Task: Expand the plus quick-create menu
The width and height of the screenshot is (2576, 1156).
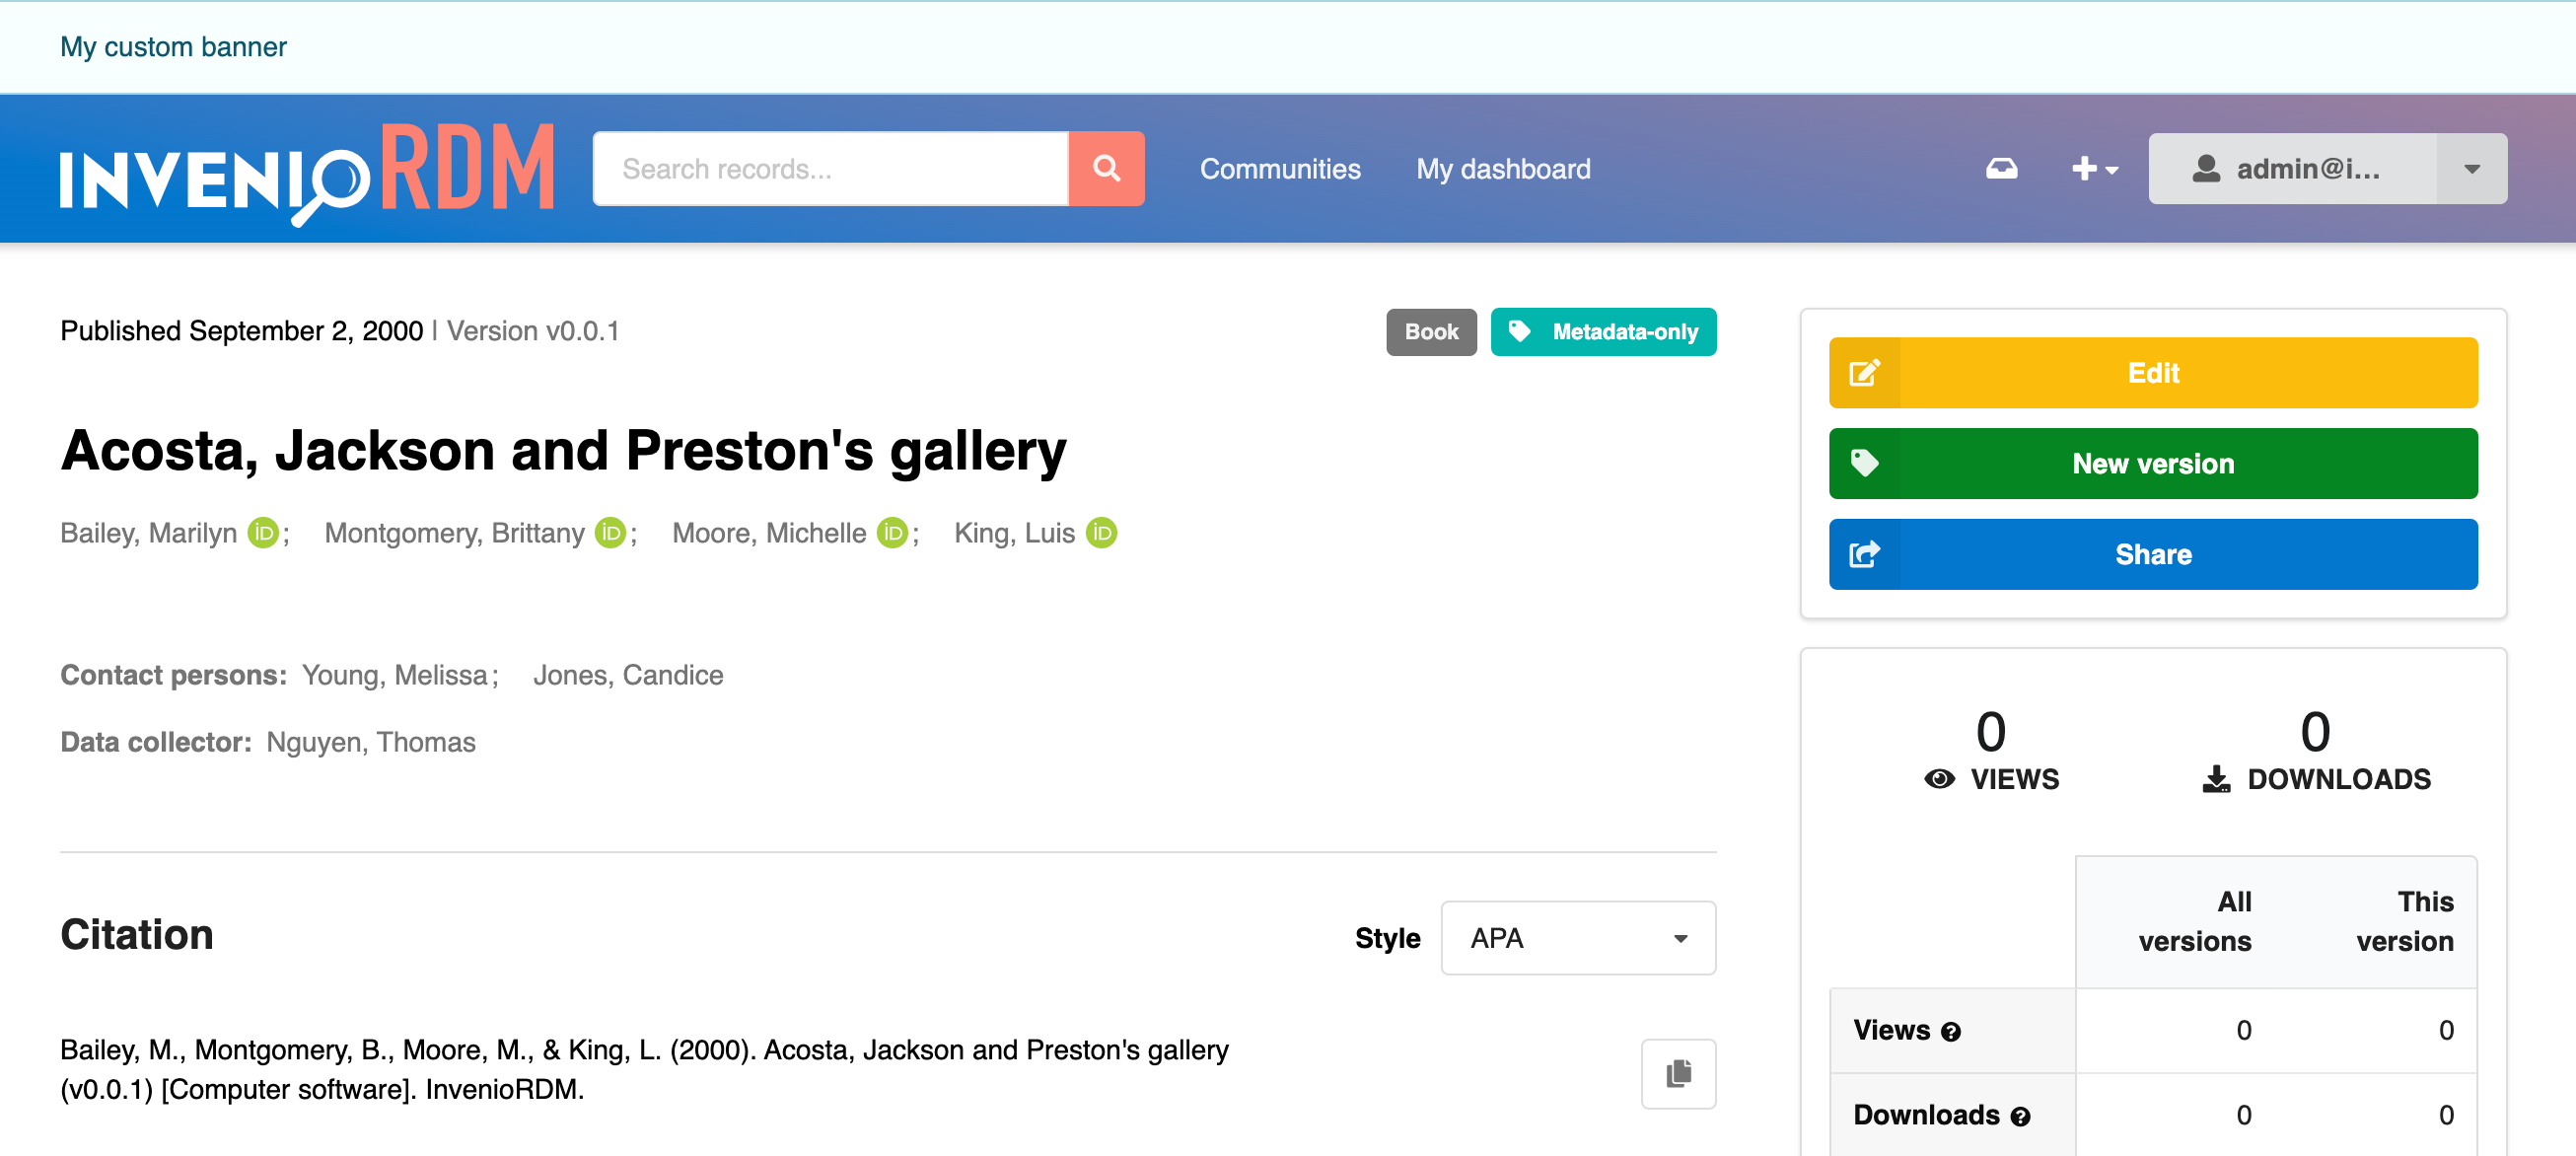Action: 2094,168
